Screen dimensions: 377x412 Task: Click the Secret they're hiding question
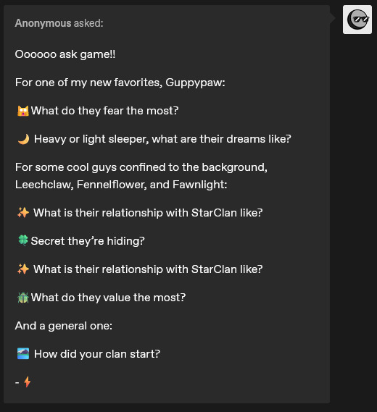pos(88,240)
